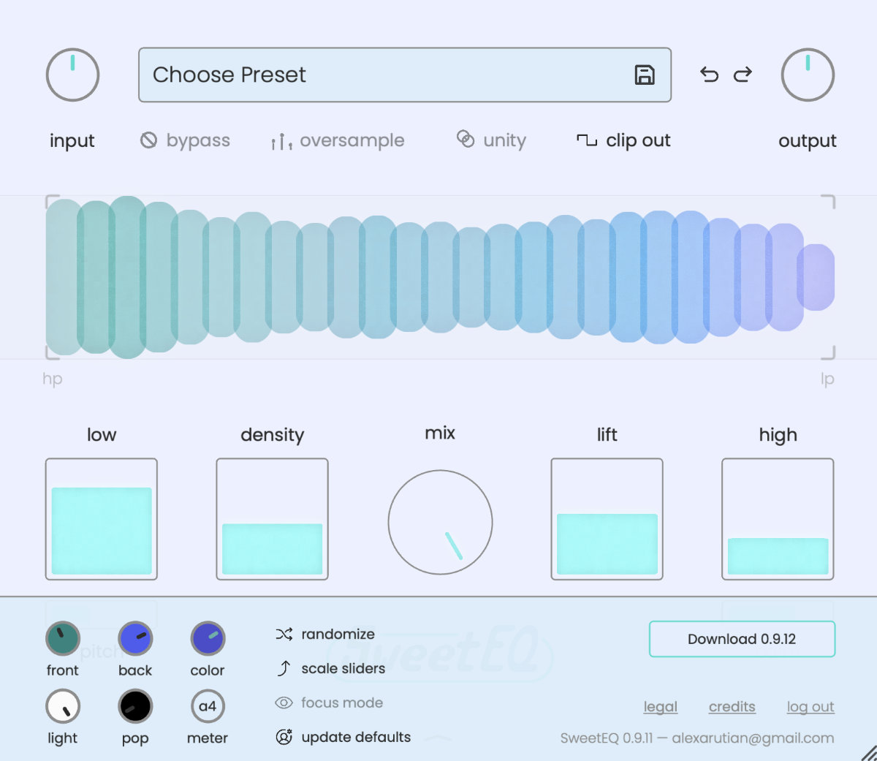Enable oversample mode
Viewport: 877px width, 761px height.
tap(338, 140)
